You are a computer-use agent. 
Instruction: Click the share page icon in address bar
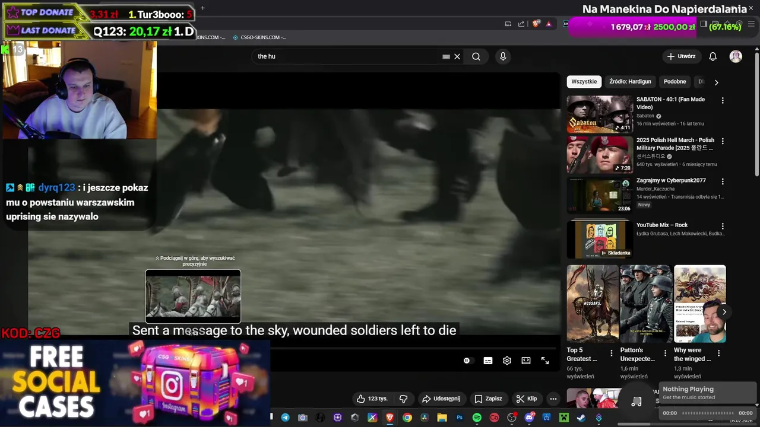click(521, 24)
